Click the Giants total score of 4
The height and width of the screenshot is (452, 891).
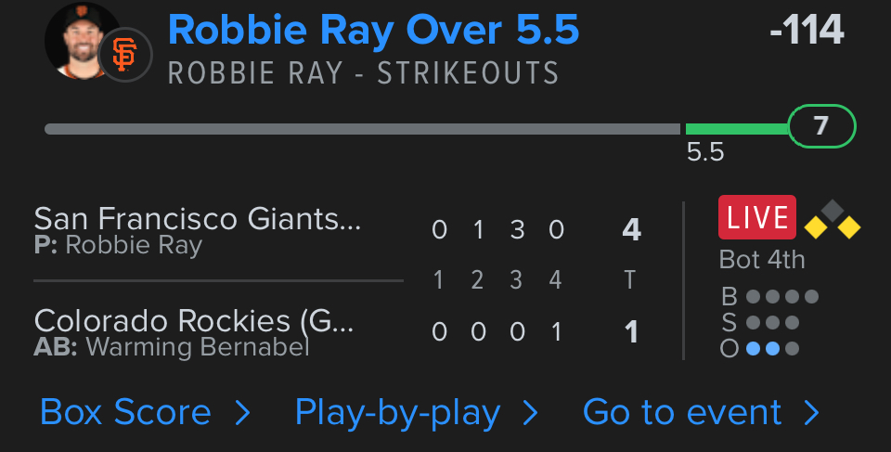tap(631, 229)
